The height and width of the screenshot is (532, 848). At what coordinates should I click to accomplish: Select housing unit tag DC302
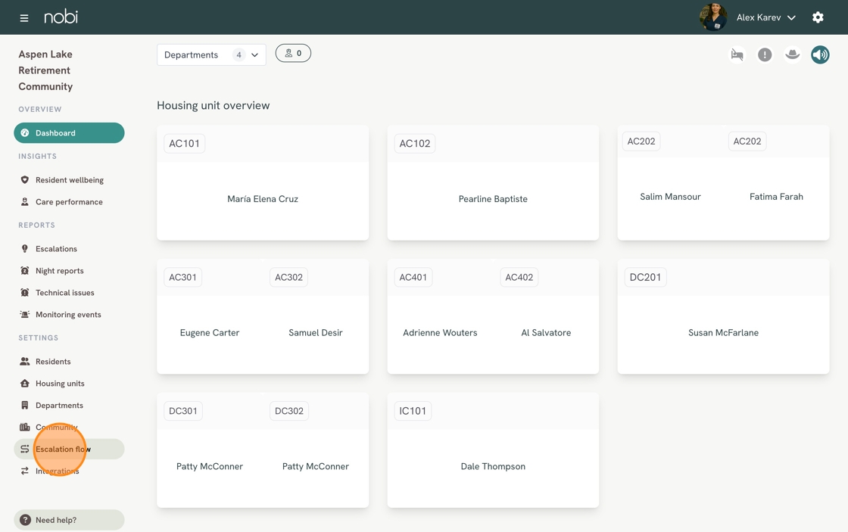[288, 411]
